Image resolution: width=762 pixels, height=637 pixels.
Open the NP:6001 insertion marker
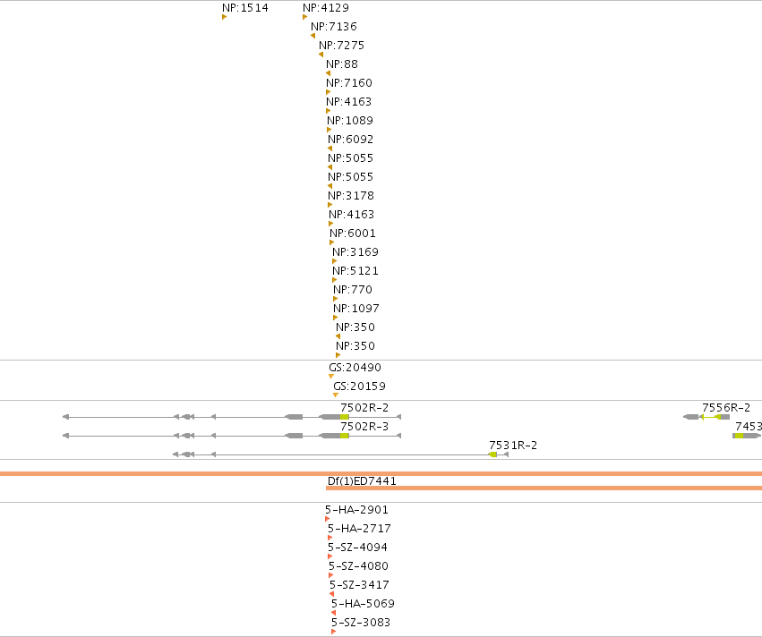pyautogui.click(x=332, y=242)
